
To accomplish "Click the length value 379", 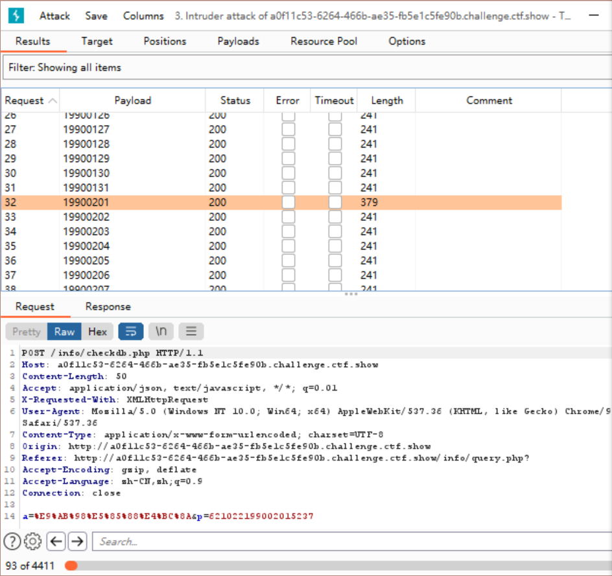I will pos(369,202).
